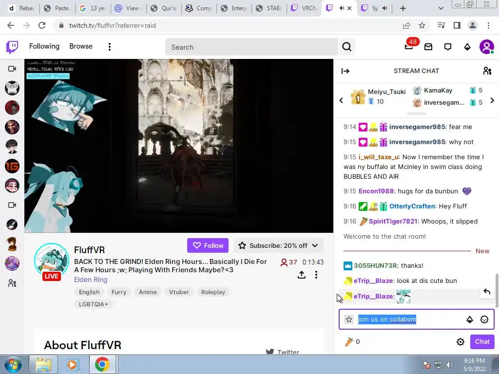Select the Anime tag

click(x=148, y=292)
